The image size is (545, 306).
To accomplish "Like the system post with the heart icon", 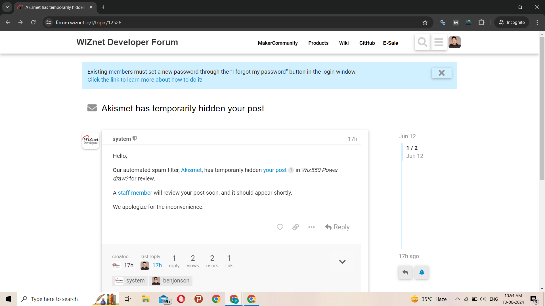I will click(x=280, y=227).
